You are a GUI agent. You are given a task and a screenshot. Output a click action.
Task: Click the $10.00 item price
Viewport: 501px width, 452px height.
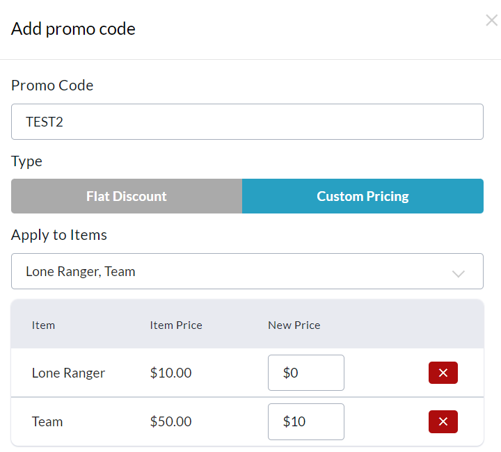(170, 373)
